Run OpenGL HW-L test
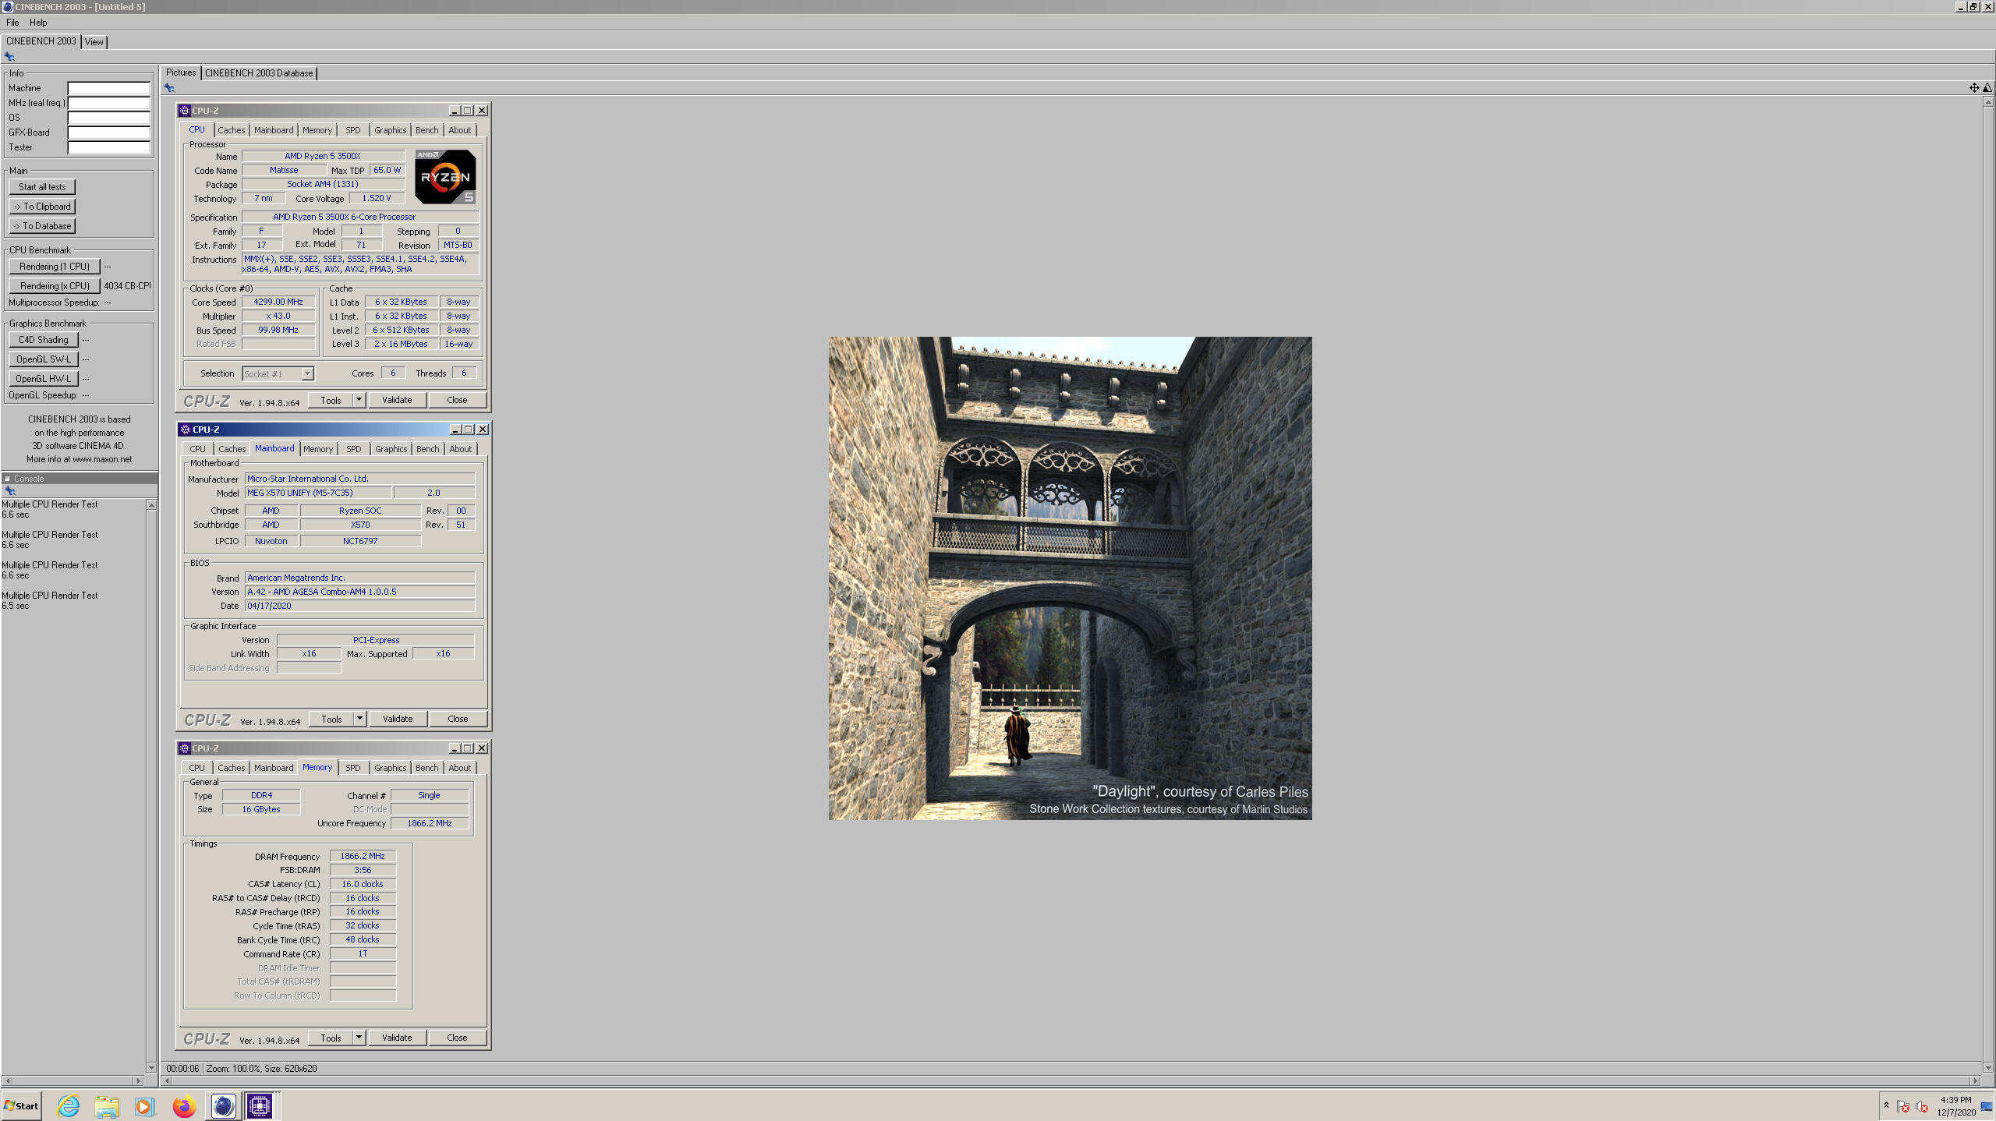Viewport: 1996px width, 1121px height. pos(44,379)
